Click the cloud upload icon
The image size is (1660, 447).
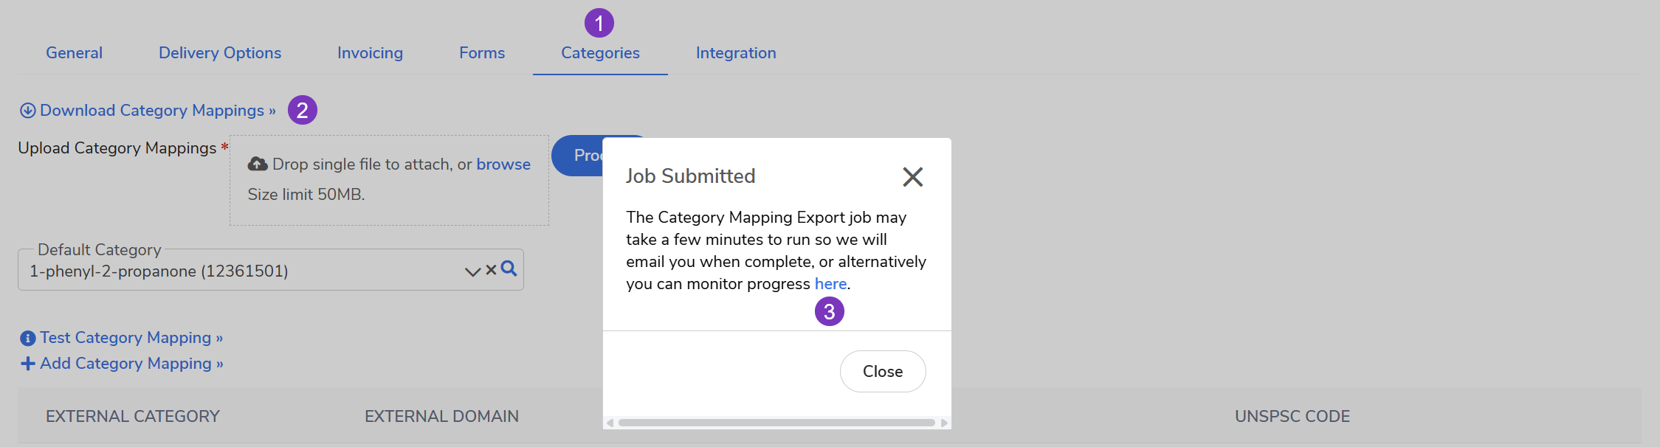(258, 164)
